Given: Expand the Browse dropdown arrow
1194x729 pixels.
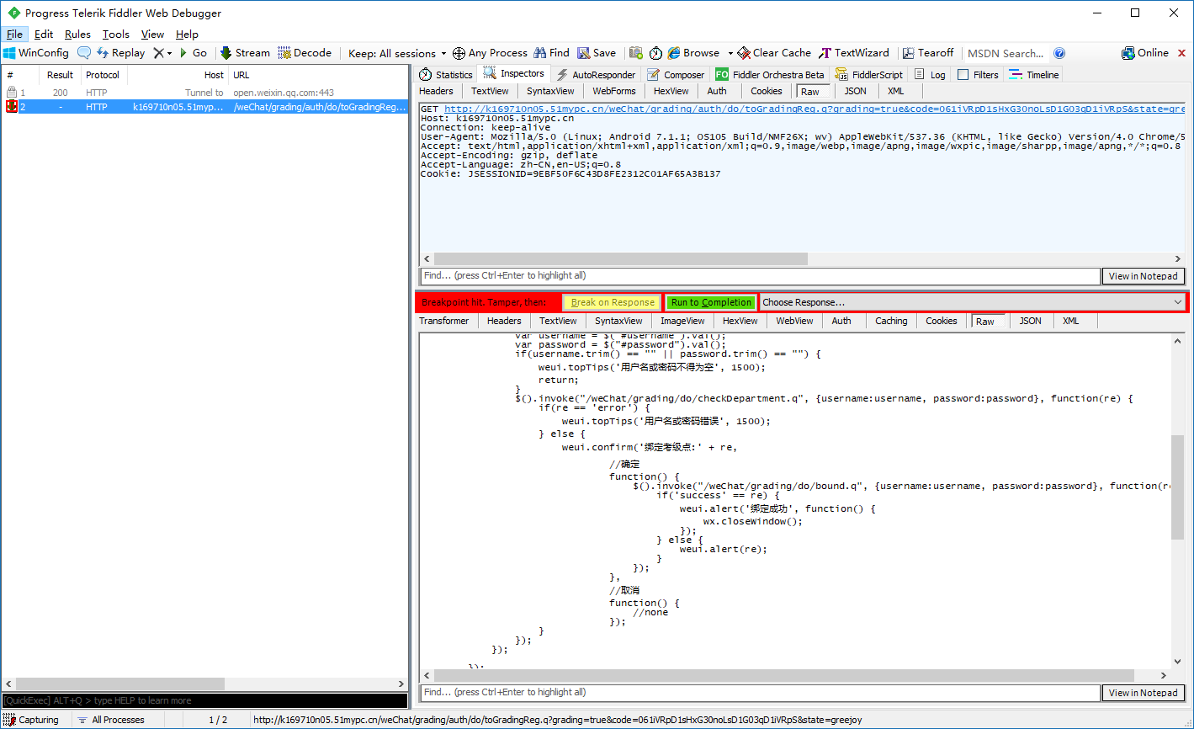Looking at the screenshot, I should tap(730, 53).
